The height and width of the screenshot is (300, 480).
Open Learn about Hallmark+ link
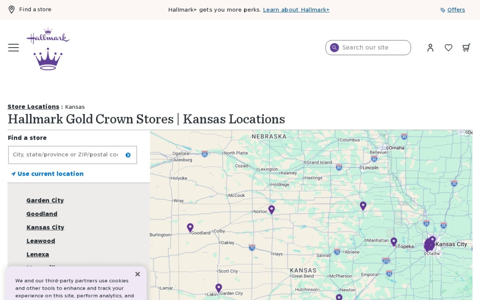point(296,10)
